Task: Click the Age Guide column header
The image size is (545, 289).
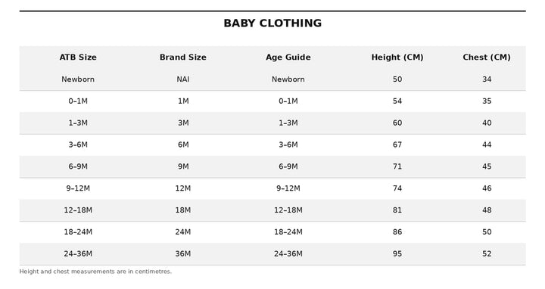Action: [x=288, y=57]
